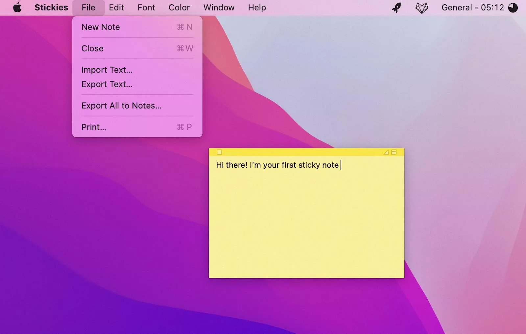Maximize the sticky note using the triangle icon
Image resolution: width=526 pixels, height=334 pixels.
pyautogui.click(x=386, y=152)
